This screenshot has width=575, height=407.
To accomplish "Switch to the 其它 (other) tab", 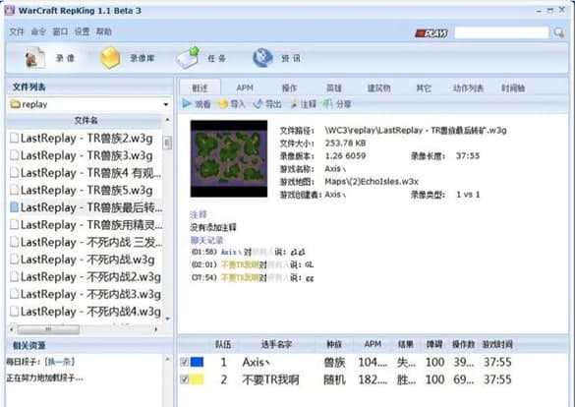I will (x=424, y=88).
